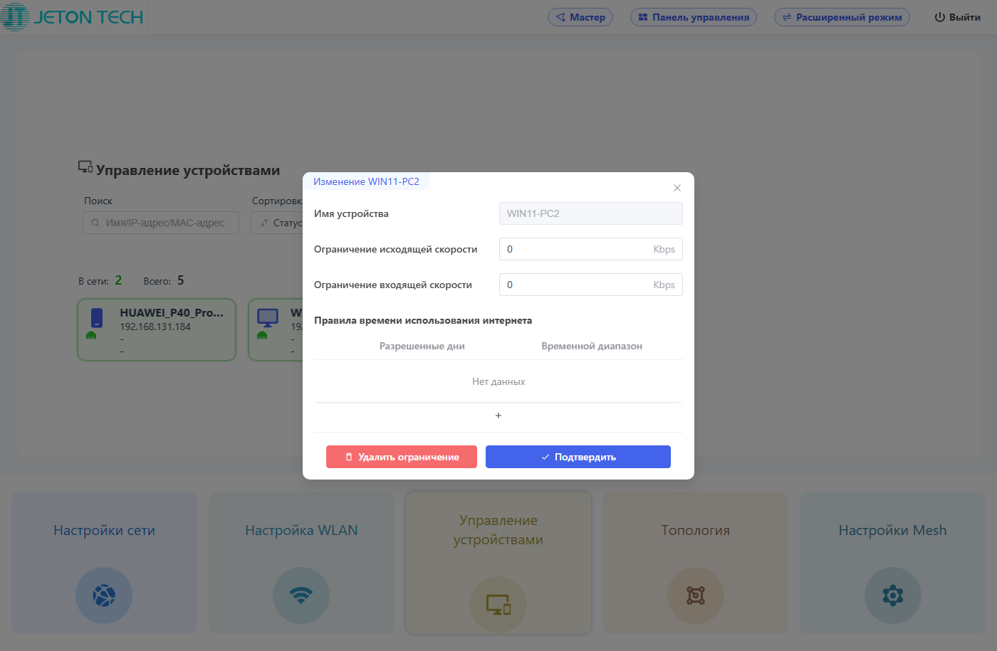Open the Настройки сети tile
Viewport: 997px width, 651px height.
[104, 562]
